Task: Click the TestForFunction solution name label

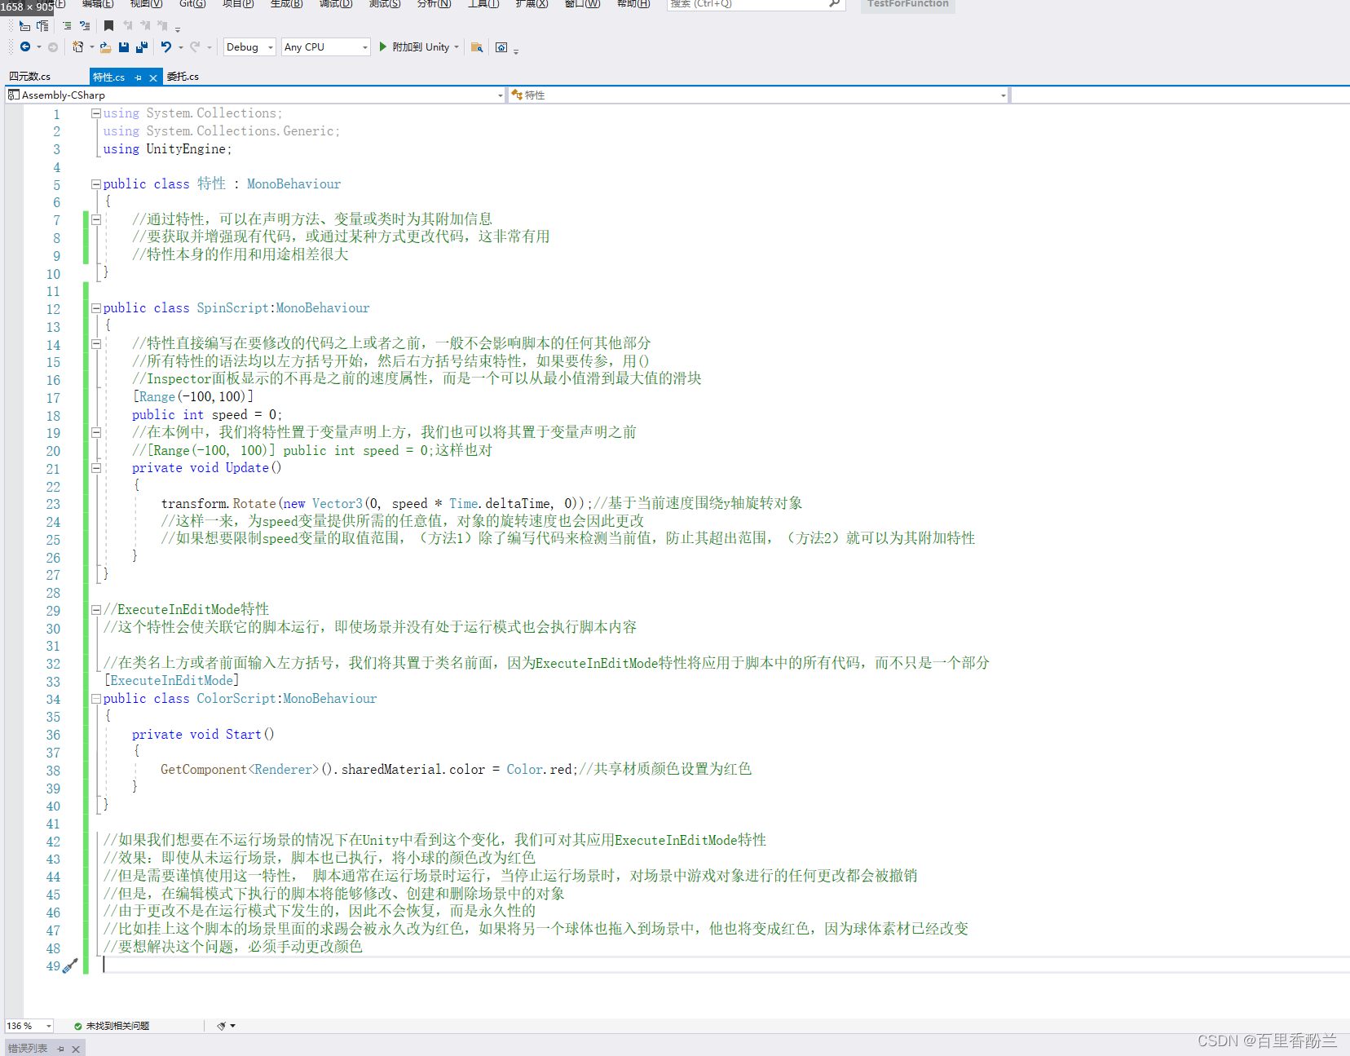Action: [x=908, y=4]
